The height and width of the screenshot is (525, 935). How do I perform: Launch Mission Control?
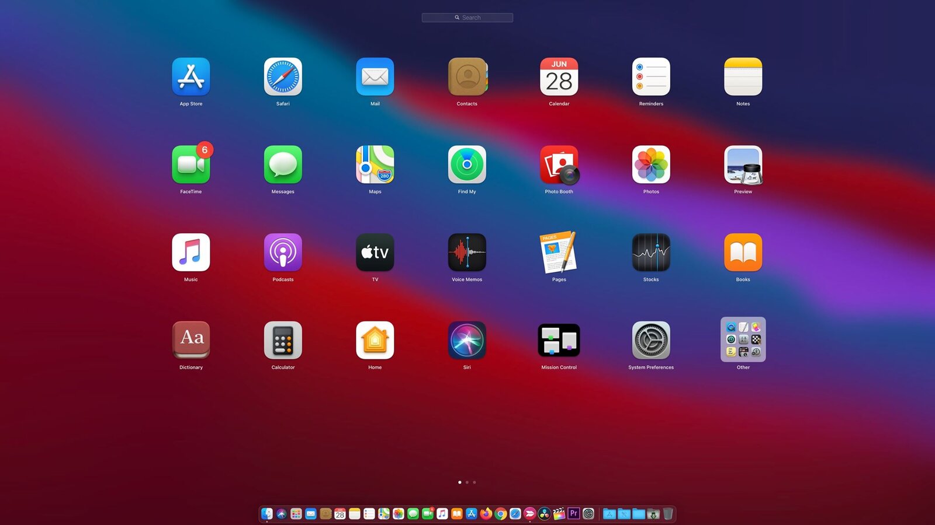pos(559,340)
